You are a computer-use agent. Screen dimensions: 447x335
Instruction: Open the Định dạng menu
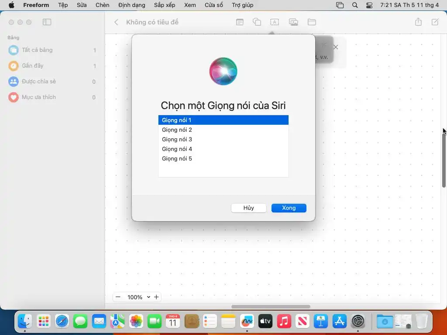click(132, 5)
